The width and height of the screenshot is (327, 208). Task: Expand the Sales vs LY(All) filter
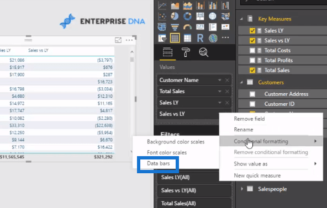[x=194, y=190]
